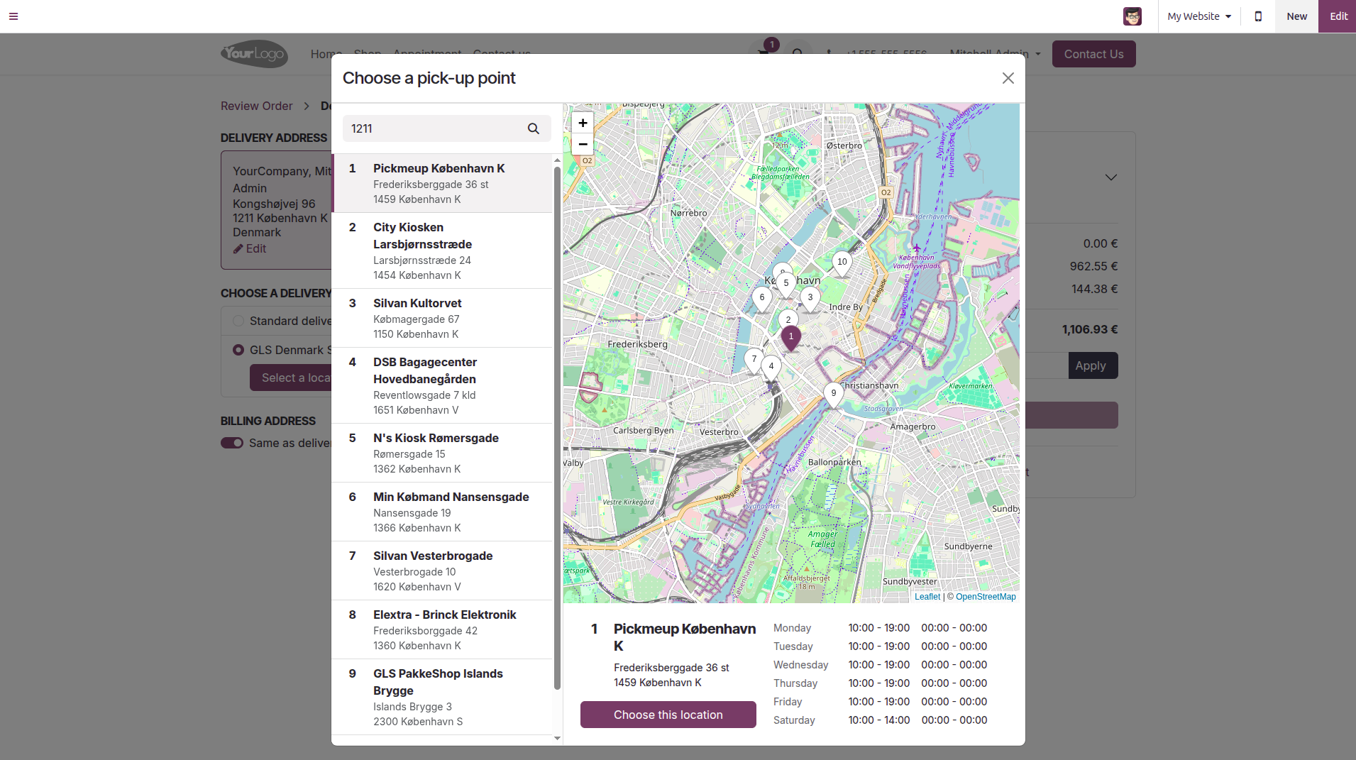Click the scrollbar down arrow in list
The height and width of the screenshot is (760, 1356).
pos(557,738)
